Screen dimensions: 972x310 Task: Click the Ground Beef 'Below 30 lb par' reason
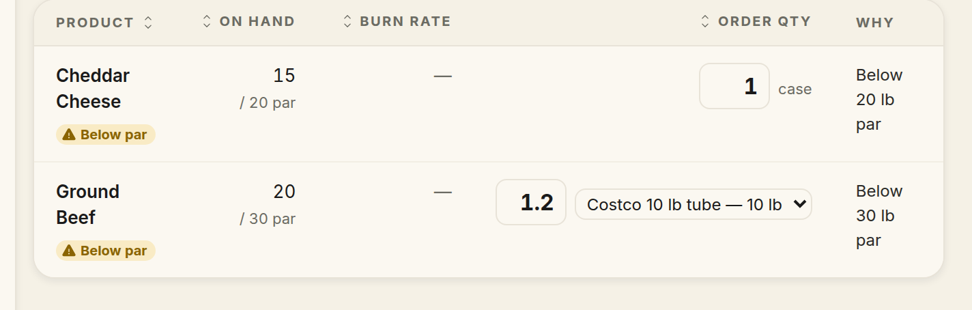coord(879,216)
